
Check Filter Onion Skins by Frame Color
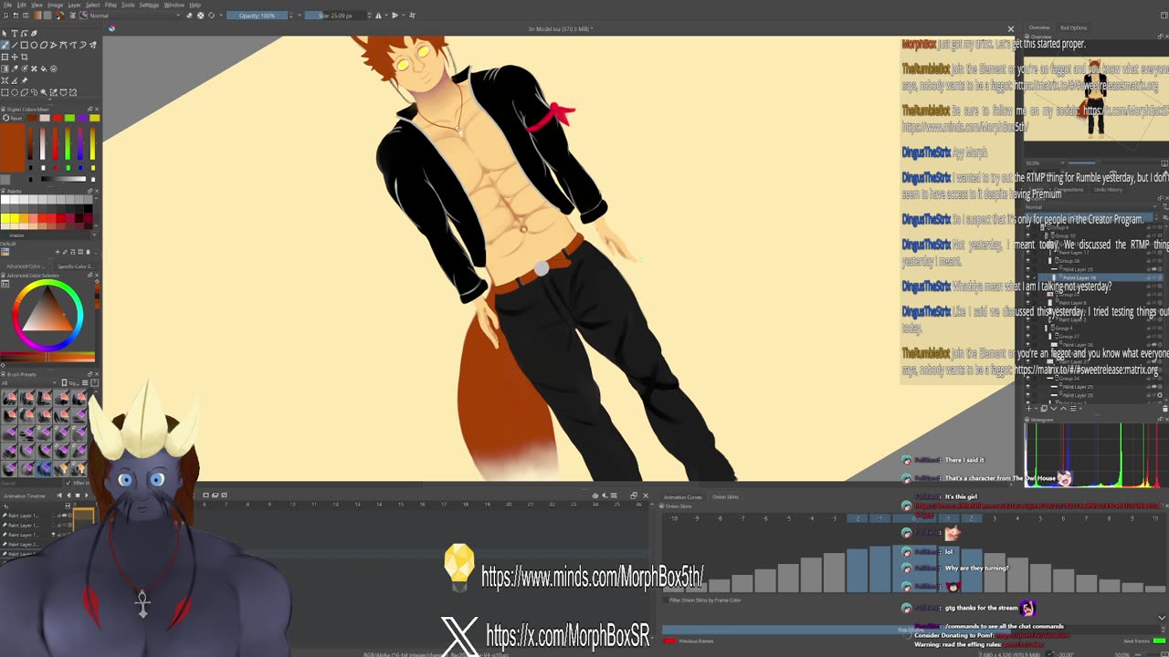[x=666, y=600]
